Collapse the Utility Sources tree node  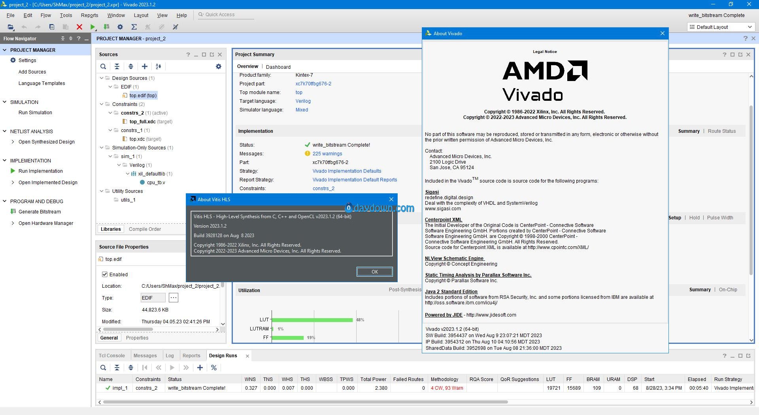coord(102,191)
